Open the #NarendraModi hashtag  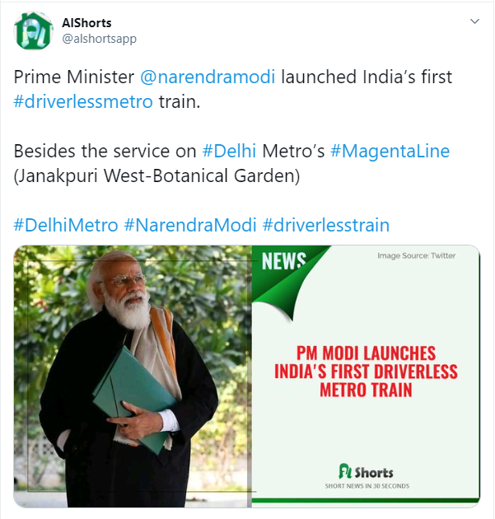point(190,225)
